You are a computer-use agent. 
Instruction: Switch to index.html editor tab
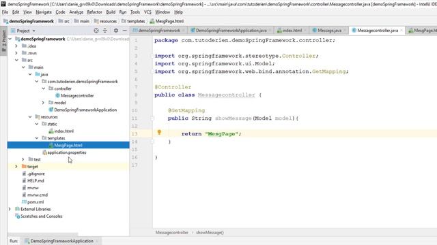[292, 31]
